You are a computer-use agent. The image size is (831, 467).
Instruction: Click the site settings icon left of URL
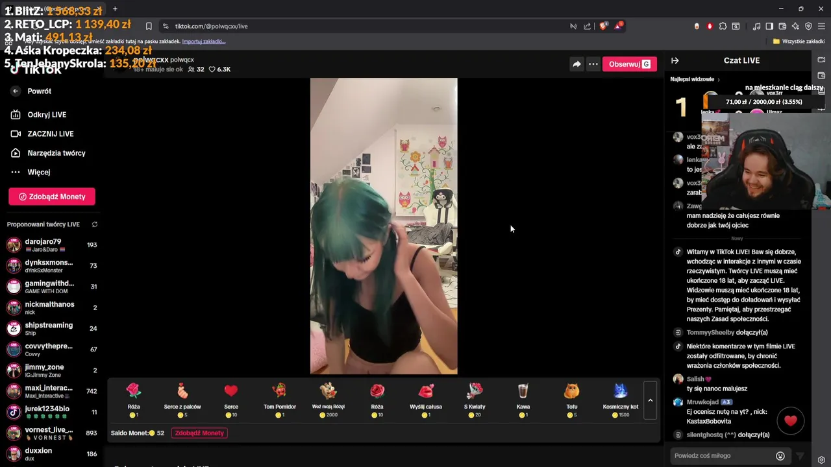click(166, 26)
